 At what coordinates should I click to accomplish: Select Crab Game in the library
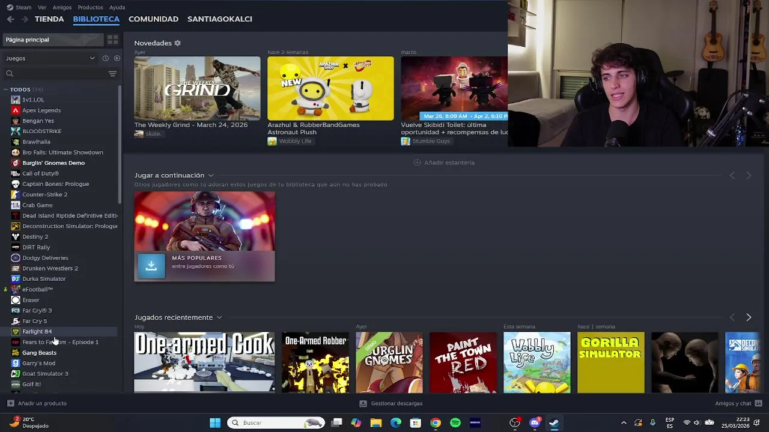pos(37,205)
